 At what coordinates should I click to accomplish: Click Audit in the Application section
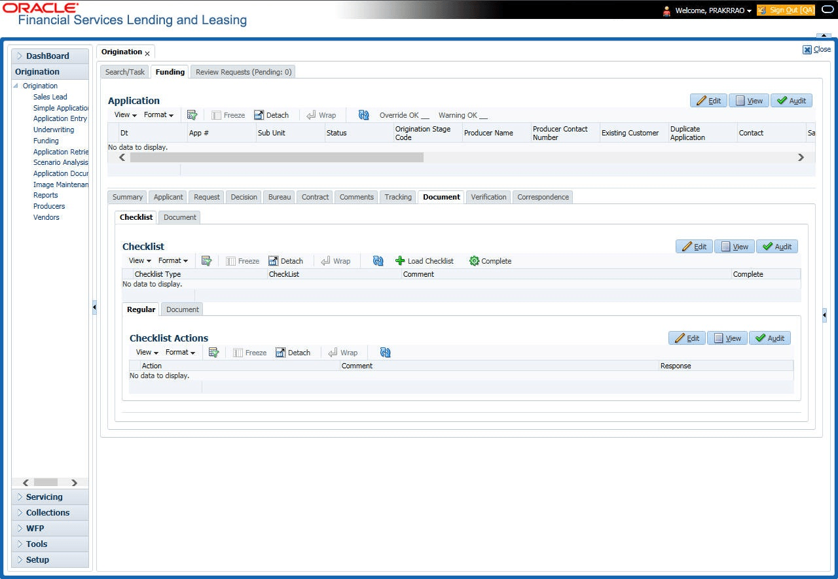point(792,101)
